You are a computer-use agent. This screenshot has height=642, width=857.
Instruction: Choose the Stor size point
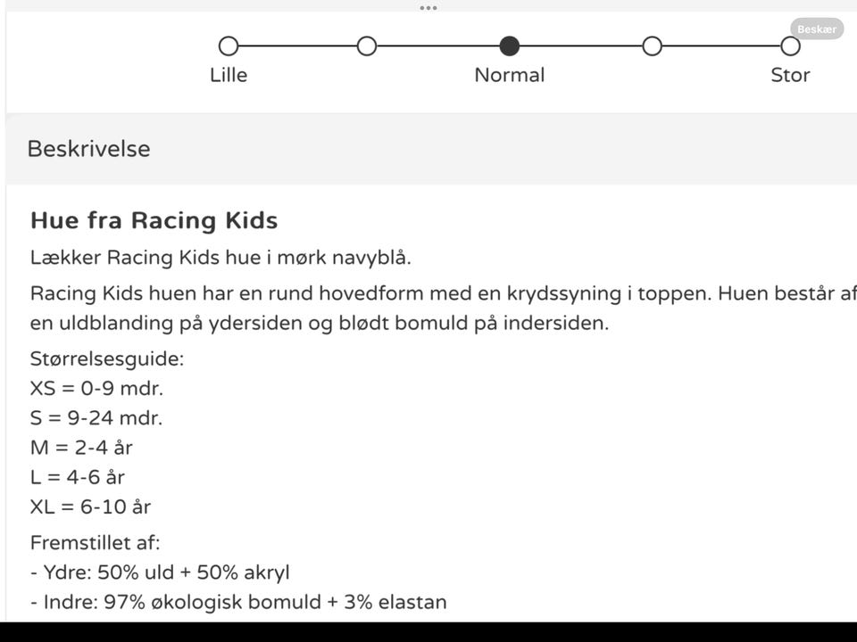click(x=790, y=45)
